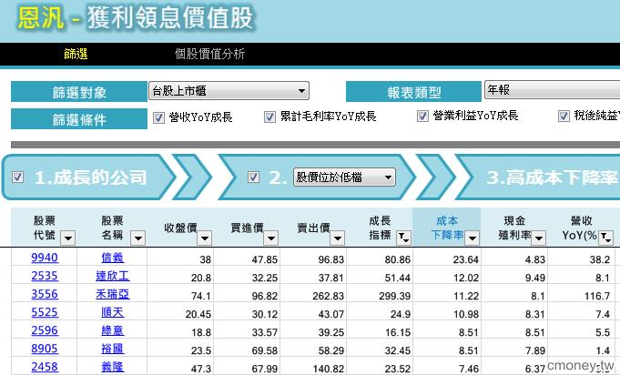Click 報表類型 label
620x375 pixels.
click(x=413, y=92)
